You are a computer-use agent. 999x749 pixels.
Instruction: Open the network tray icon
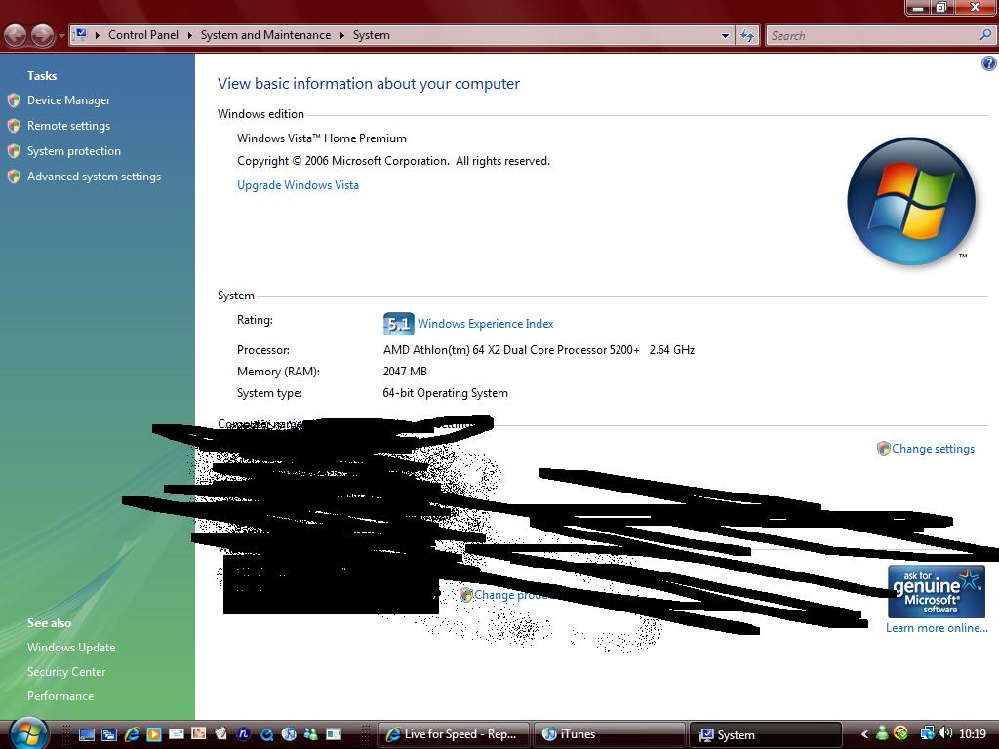[927, 733]
